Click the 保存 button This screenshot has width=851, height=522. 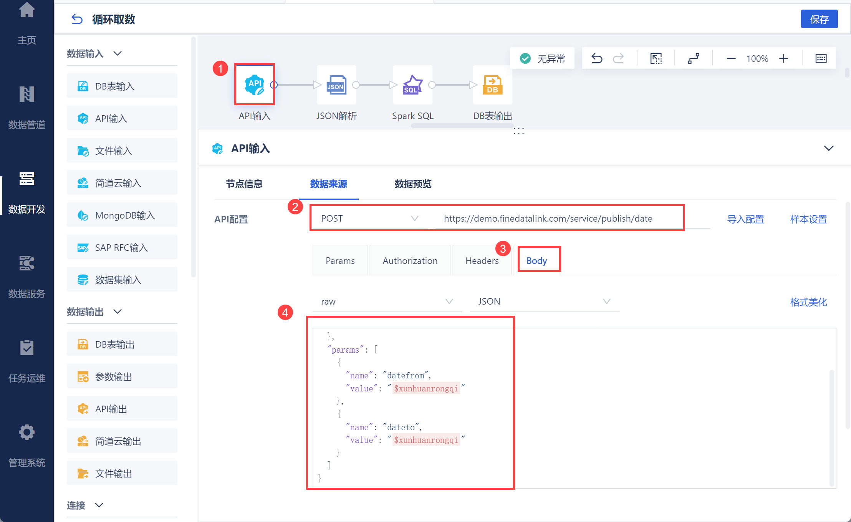819,19
